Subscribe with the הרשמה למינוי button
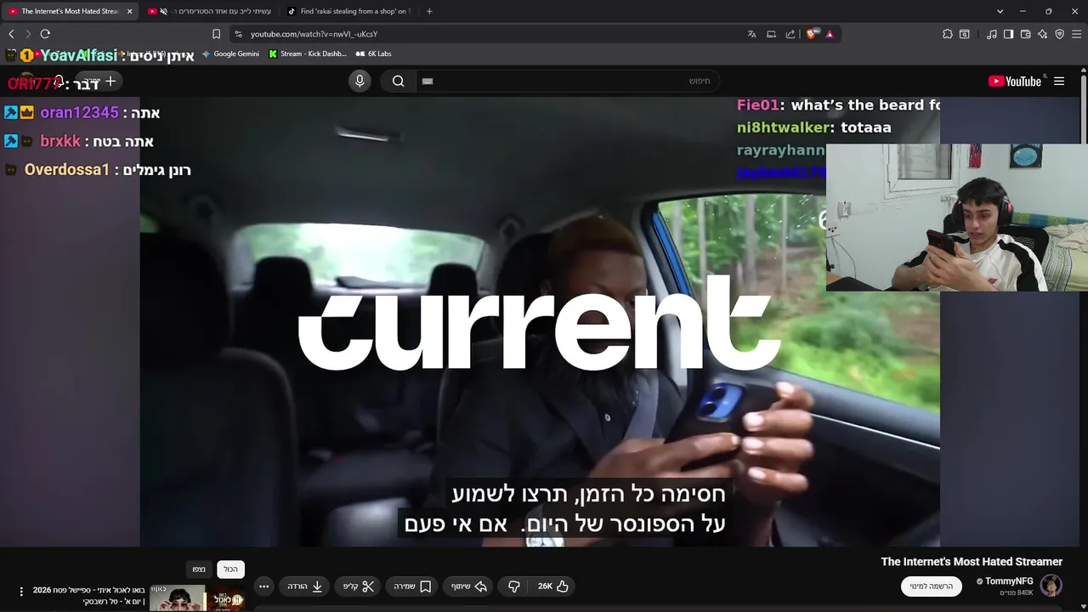Screen dimensions: 1088x612 (x=932, y=586)
